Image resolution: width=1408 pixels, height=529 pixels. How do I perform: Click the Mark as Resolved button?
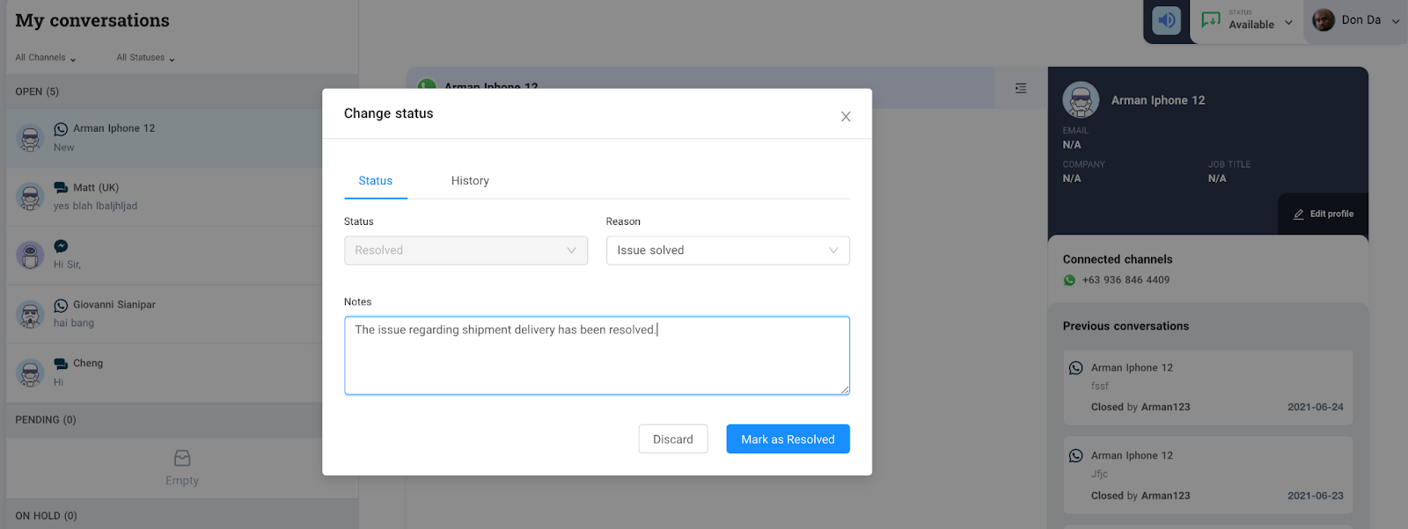788,439
